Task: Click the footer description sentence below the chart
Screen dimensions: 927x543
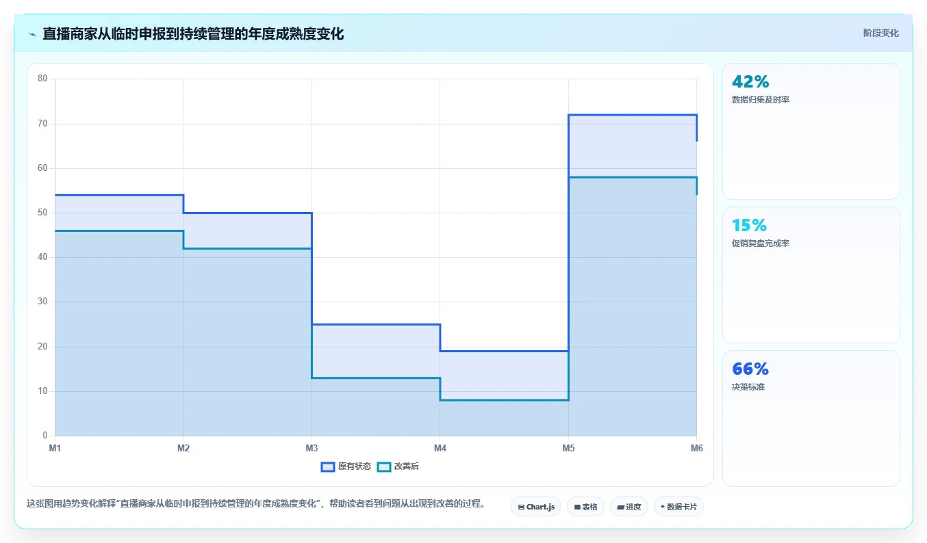Action: (257, 504)
